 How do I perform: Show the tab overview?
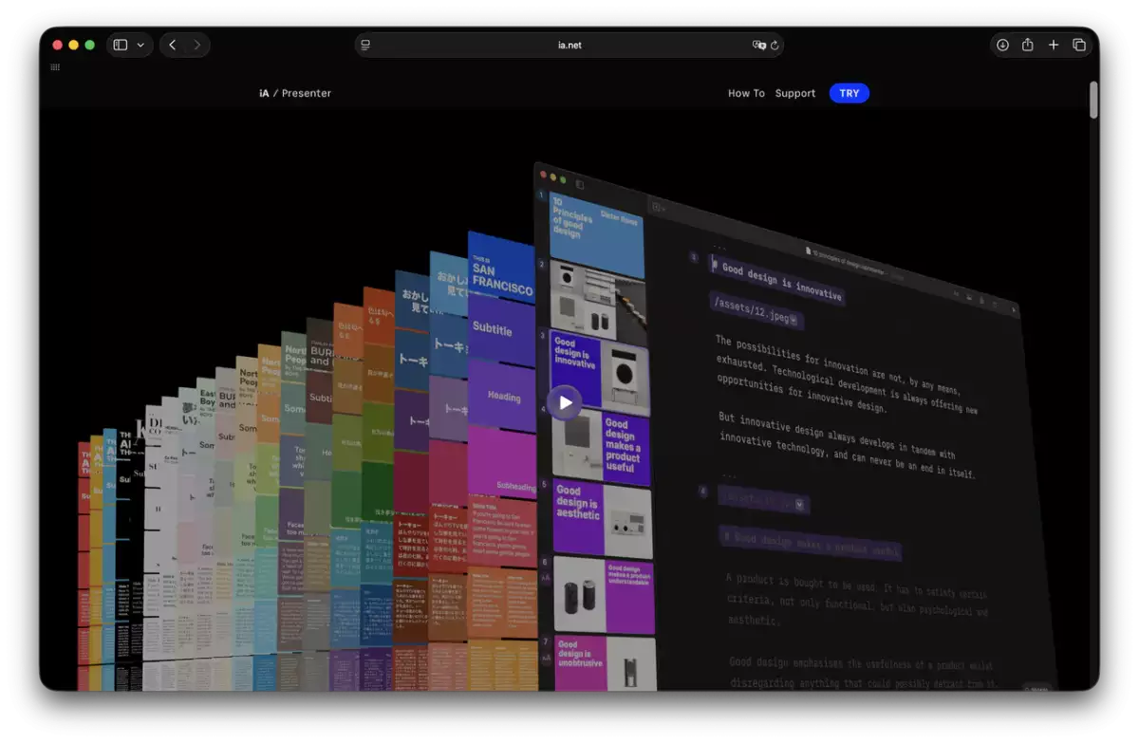[x=1079, y=45]
